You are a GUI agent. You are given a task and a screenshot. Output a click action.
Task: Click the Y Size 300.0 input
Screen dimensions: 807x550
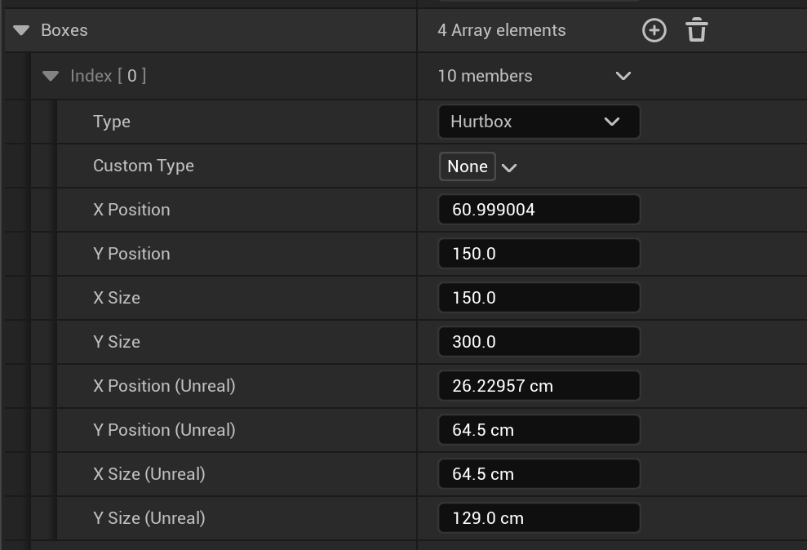(x=539, y=341)
